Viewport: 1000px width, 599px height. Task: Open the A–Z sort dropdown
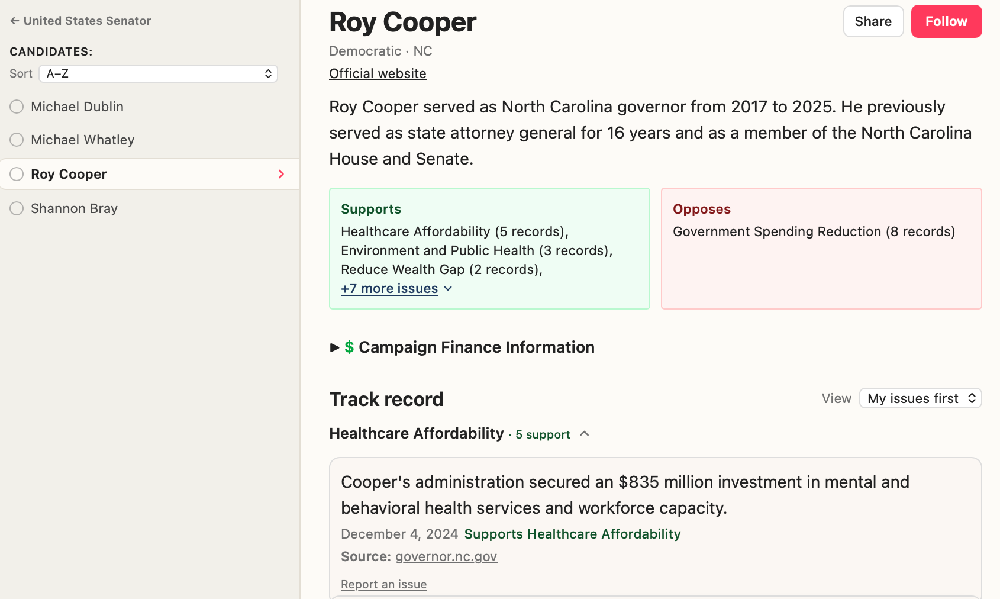click(158, 73)
